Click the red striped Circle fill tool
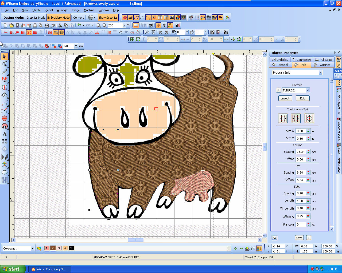 5,118
